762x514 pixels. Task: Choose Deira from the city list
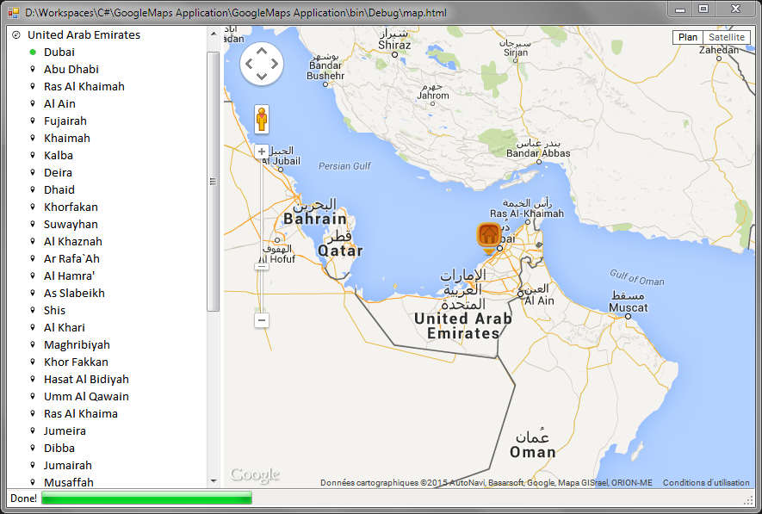point(58,173)
